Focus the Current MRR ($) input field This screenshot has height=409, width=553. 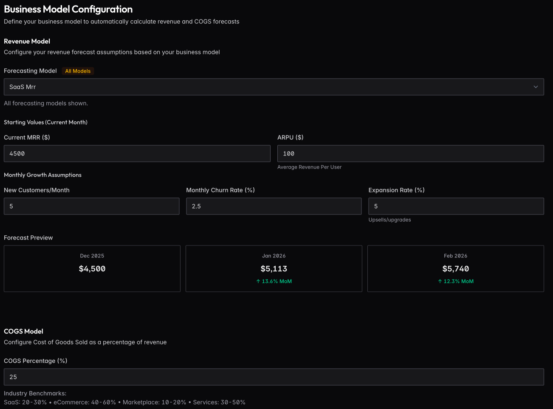[x=137, y=154]
